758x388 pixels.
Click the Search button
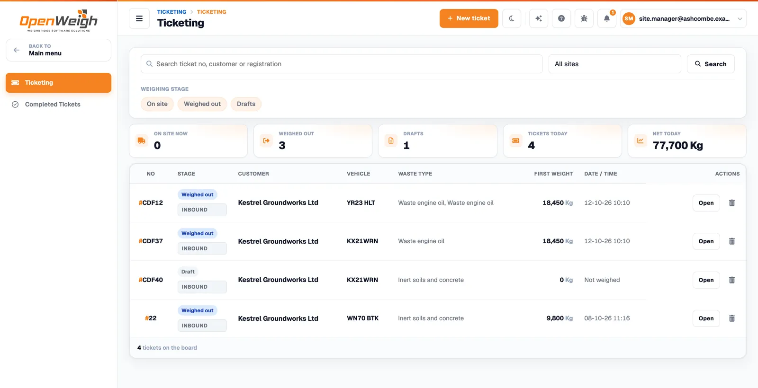tap(711, 64)
